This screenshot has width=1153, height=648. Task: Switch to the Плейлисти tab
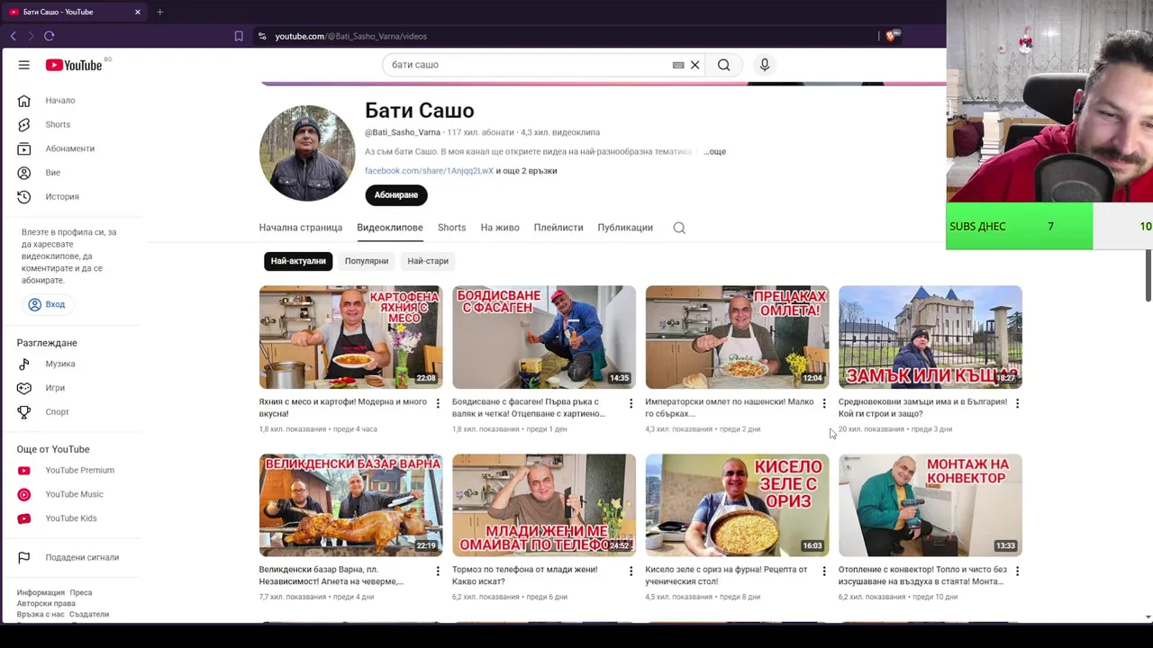point(558,228)
